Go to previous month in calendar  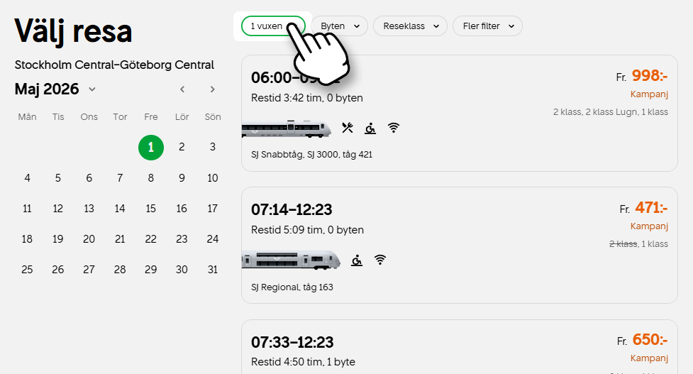182,89
